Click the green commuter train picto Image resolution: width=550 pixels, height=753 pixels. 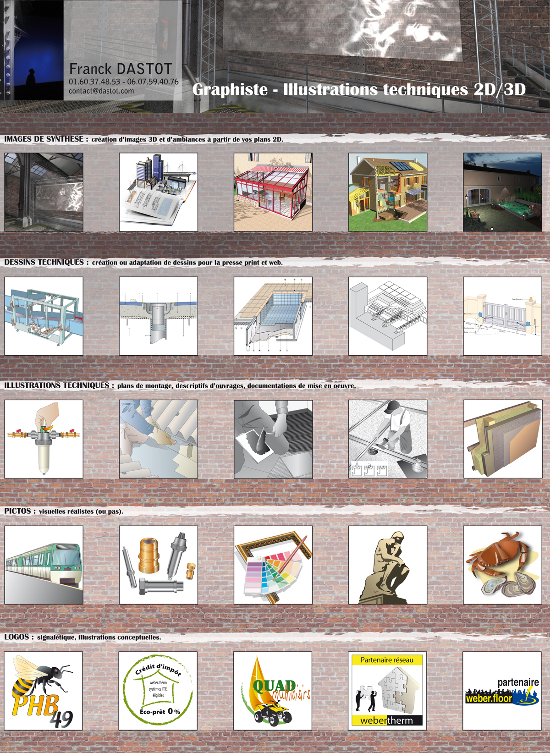(x=44, y=565)
